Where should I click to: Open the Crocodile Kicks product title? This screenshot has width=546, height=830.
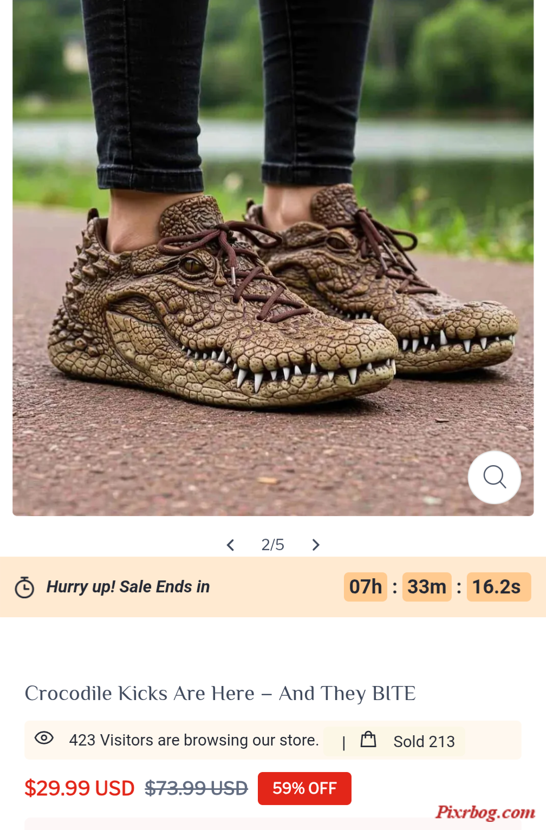pos(220,694)
